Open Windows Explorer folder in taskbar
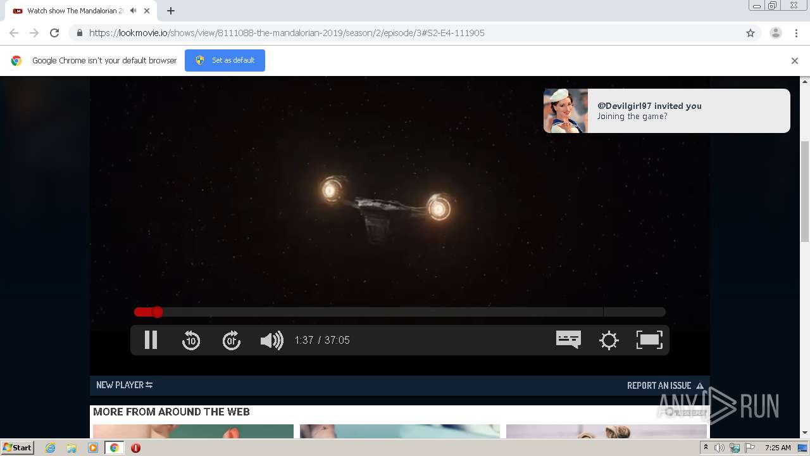Image resolution: width=810 pixels, height=456 pixels. click(x=72, y=448)
